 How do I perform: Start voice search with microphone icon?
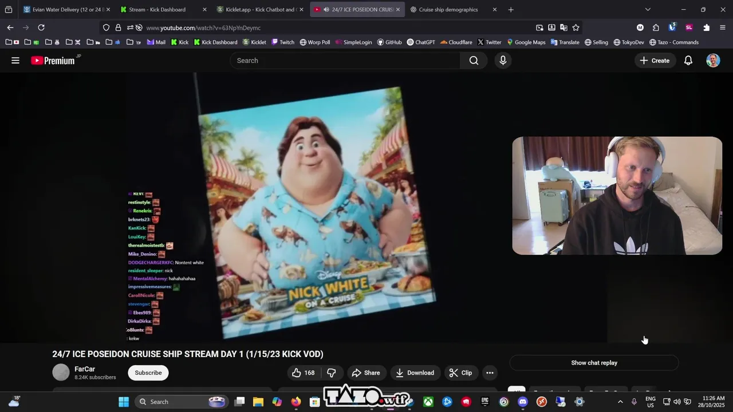pyautogui.click(x=503, y=61)
